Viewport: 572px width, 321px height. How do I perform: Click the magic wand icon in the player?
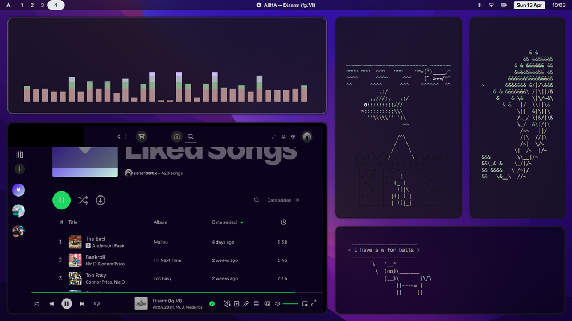click(x=227, y=303)
